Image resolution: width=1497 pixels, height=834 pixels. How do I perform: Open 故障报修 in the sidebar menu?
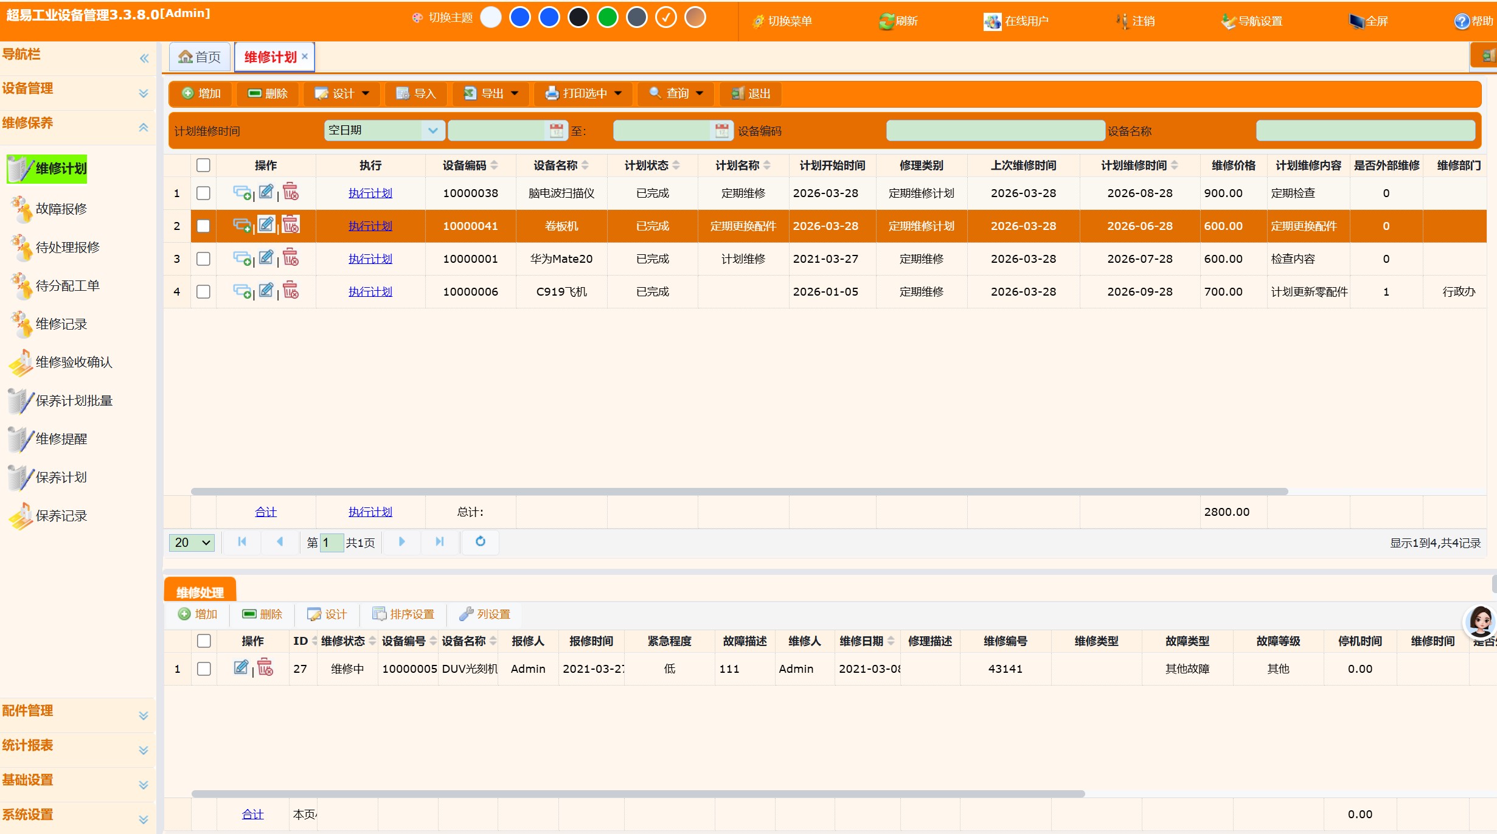tap(61, 209)
